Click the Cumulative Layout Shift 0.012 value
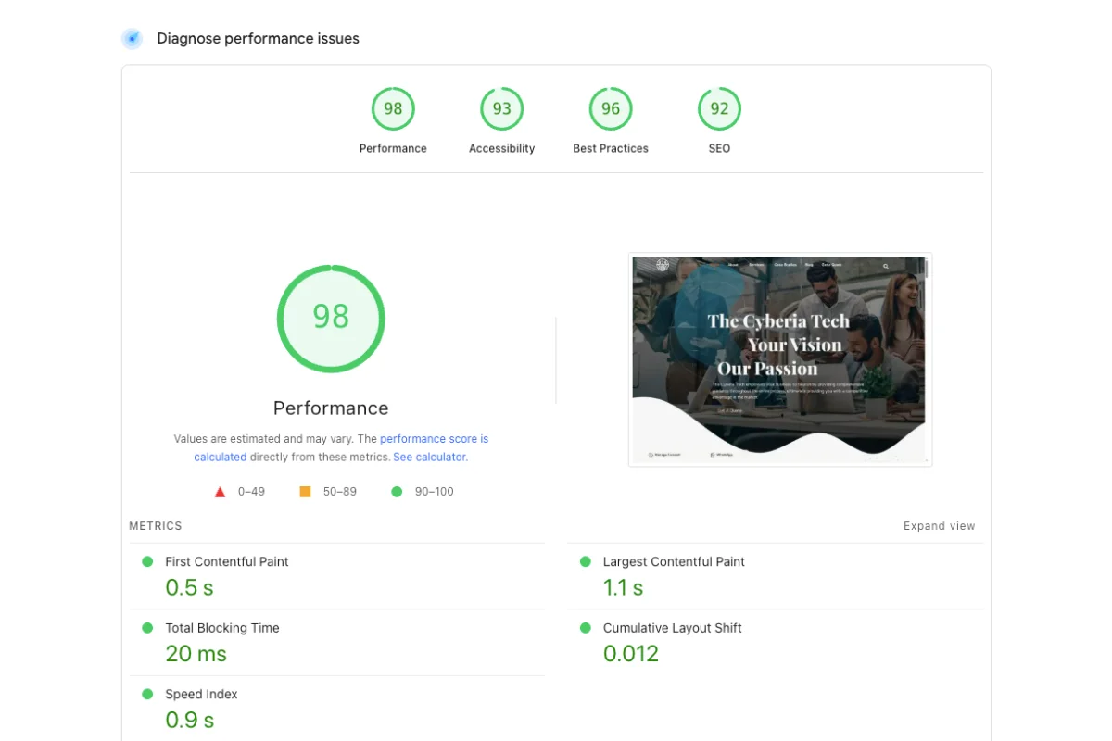This screenshot has width=1112, height=741. 631,654
